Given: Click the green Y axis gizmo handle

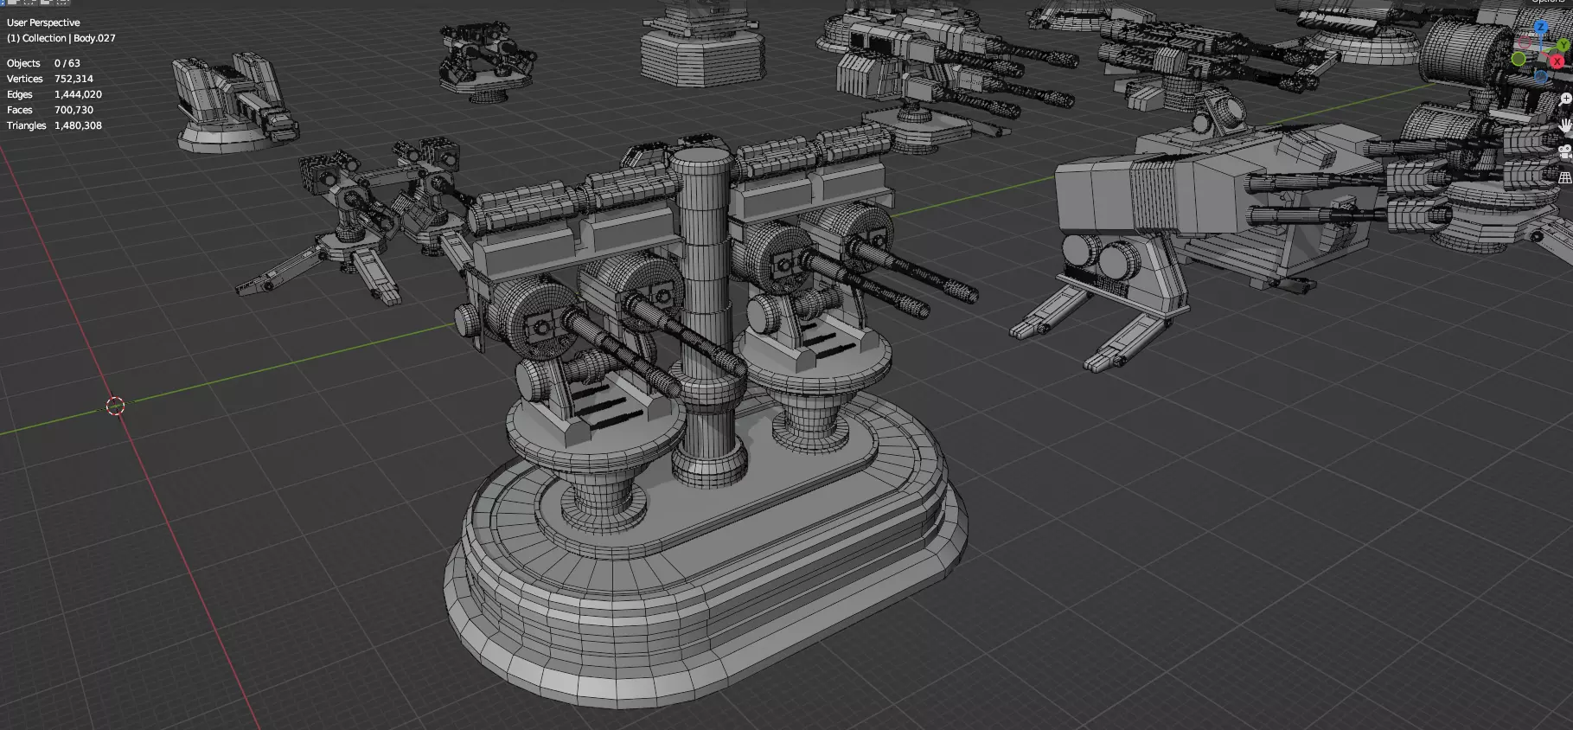Looking at the screenshot, I should (1563, 45).
